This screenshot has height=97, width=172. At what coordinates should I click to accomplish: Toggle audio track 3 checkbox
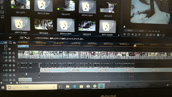point(10,80)
